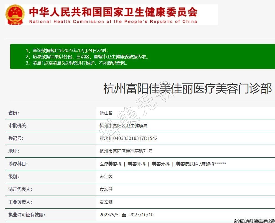Click the license validity dates 2023/5/5 -至- 2027/10/10
Viewport: 275px width, 223px height.
point(126,215)
